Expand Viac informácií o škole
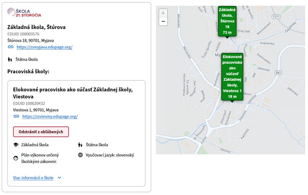Screen dimensions: 308x195 tap(33, 178)
